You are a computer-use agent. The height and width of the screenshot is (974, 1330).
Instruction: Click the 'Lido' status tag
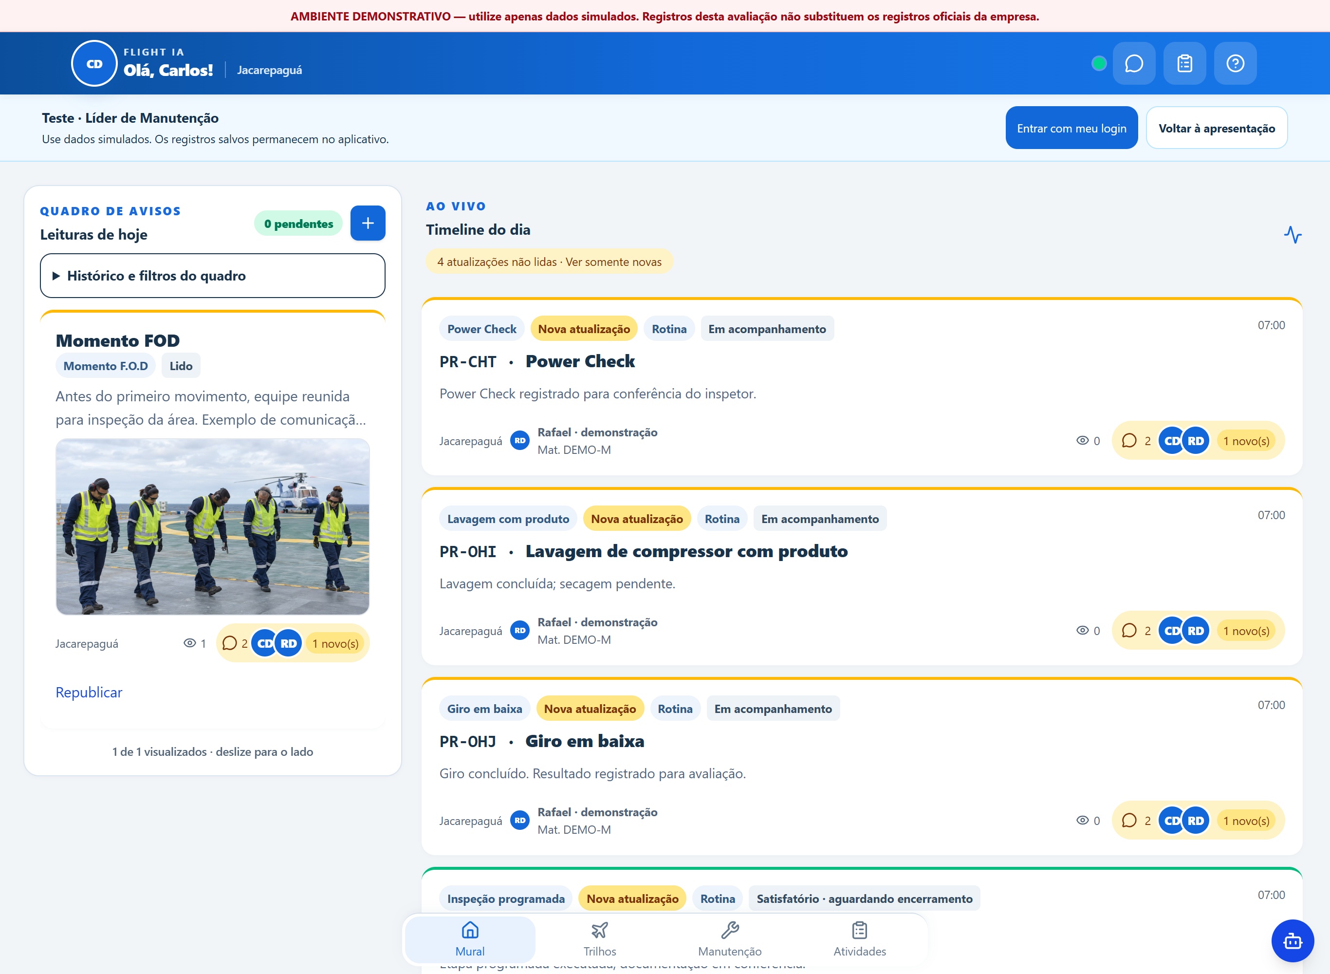click(x=181, y=366)
